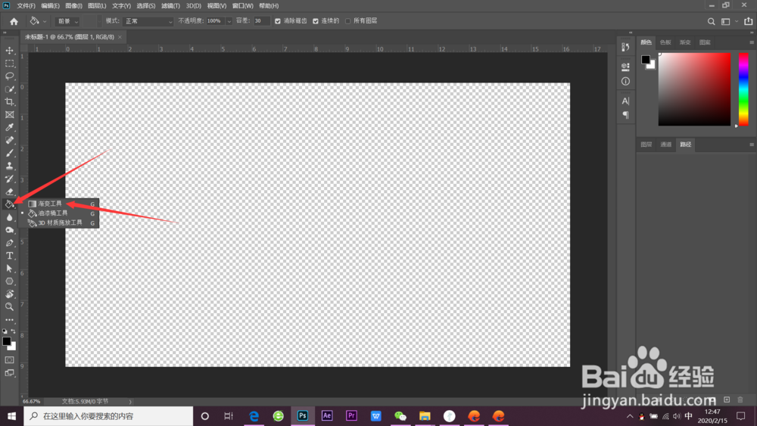Select the Crop tool
The height and width of the screenshot is (426, 757).
(9, 102)
